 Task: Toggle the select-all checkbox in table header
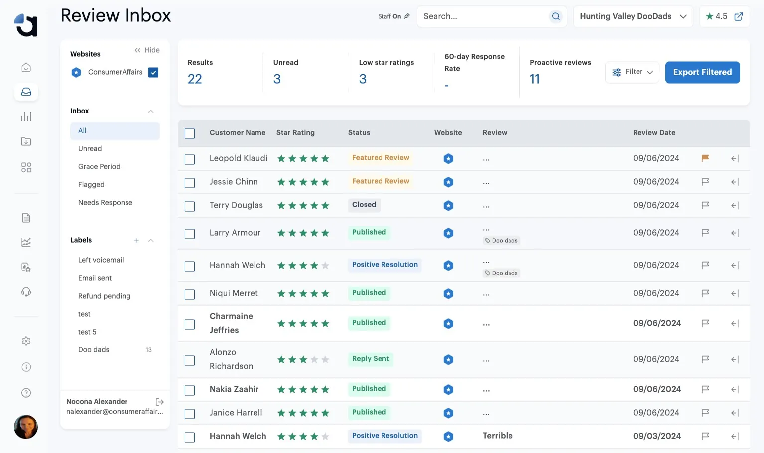pos(190,133)
